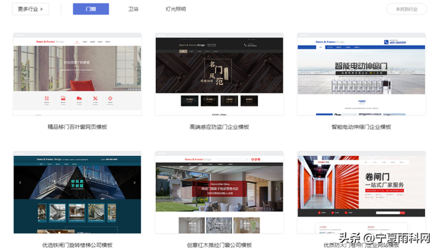Click the 创意红木推拉门窗公司模板 title
Screen dimensions: 438x251
219,245
